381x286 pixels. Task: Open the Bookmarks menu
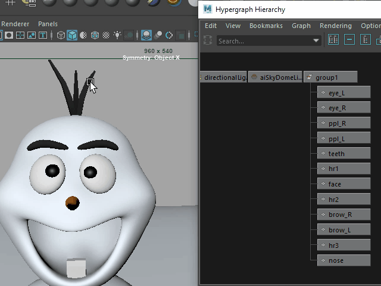click(x=266, y=26)
